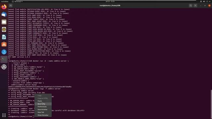212x119 pixels.
Task: Click the 'Cannot find module (NET-SNMP-VACM-MIB)' line
Action: (37, 55)
